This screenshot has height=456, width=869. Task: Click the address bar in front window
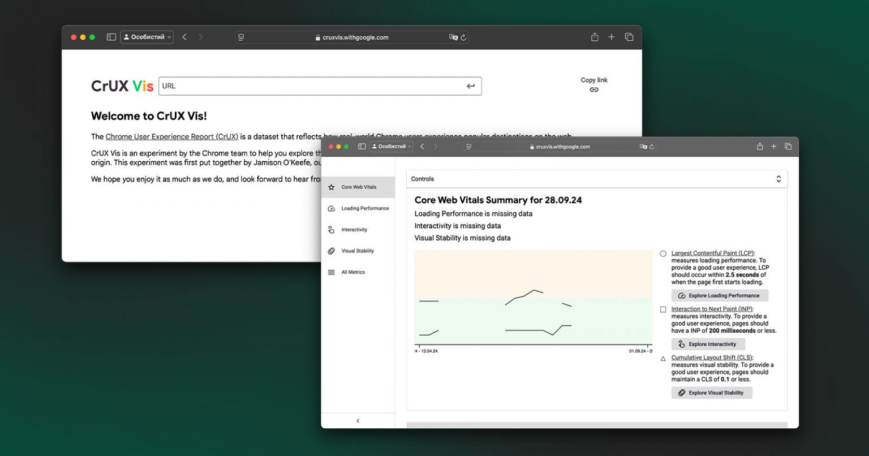(560, 147)
